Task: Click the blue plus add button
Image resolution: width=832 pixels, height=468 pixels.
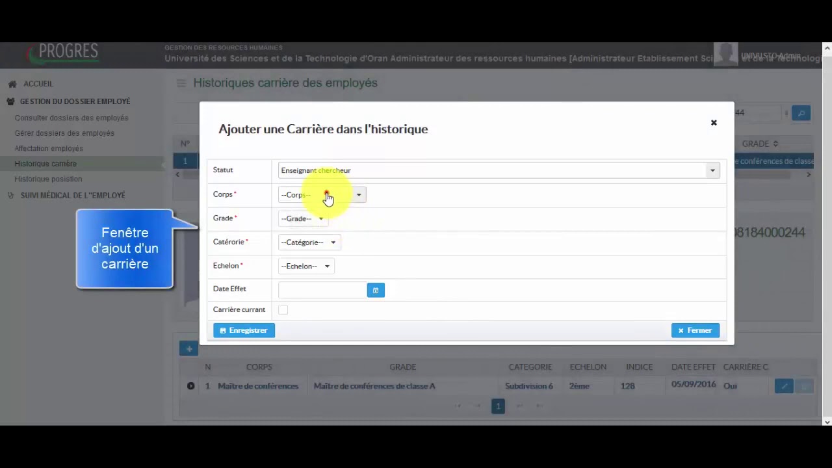Action: (188, 349)
